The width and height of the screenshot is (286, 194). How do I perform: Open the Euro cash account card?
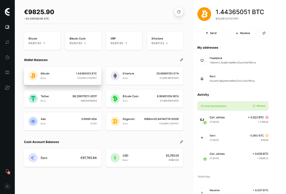tap(63, 158)
